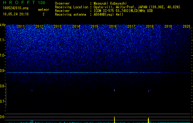Click the 2020 time axis marker
This screenshot has height=123, width=193.
click(x=187, y=26)
